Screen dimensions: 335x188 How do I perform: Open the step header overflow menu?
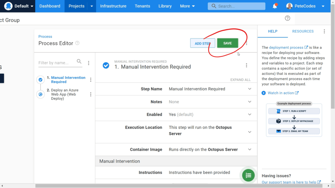pyautogui.click(x=246, y=65)
